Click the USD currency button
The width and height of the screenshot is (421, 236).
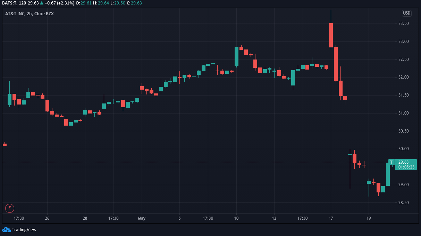point(406,13)
